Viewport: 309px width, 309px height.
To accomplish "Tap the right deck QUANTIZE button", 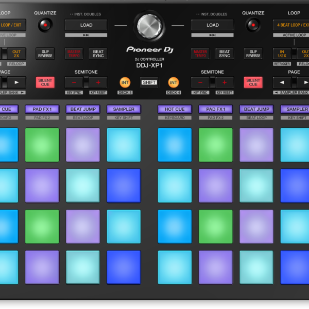I will coord(253,25).
